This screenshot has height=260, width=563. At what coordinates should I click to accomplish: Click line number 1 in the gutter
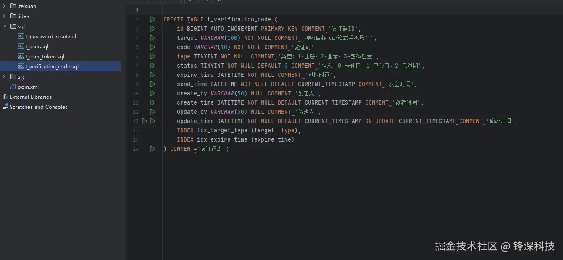point(137,10)
